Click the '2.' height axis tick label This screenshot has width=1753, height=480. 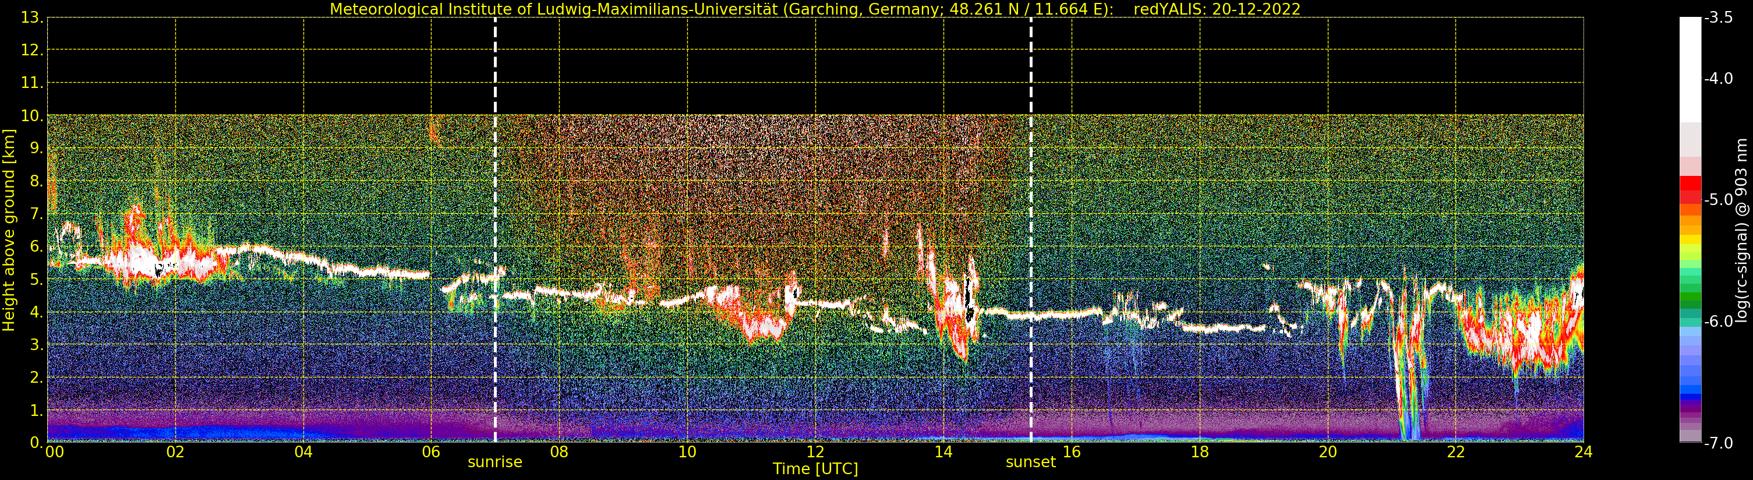pyautogui.click(x=36, y=377)
